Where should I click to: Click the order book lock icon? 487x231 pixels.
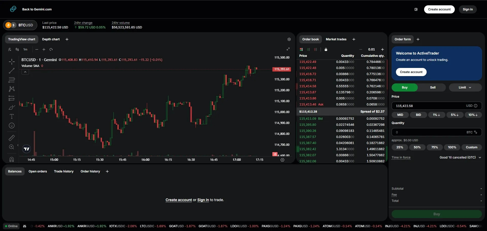pos(326,49)
